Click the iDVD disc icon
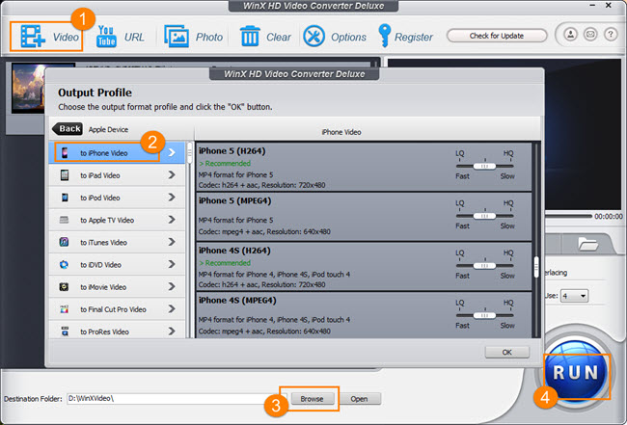Viewport: 627px width, 425px height. (x=64, y=264)
